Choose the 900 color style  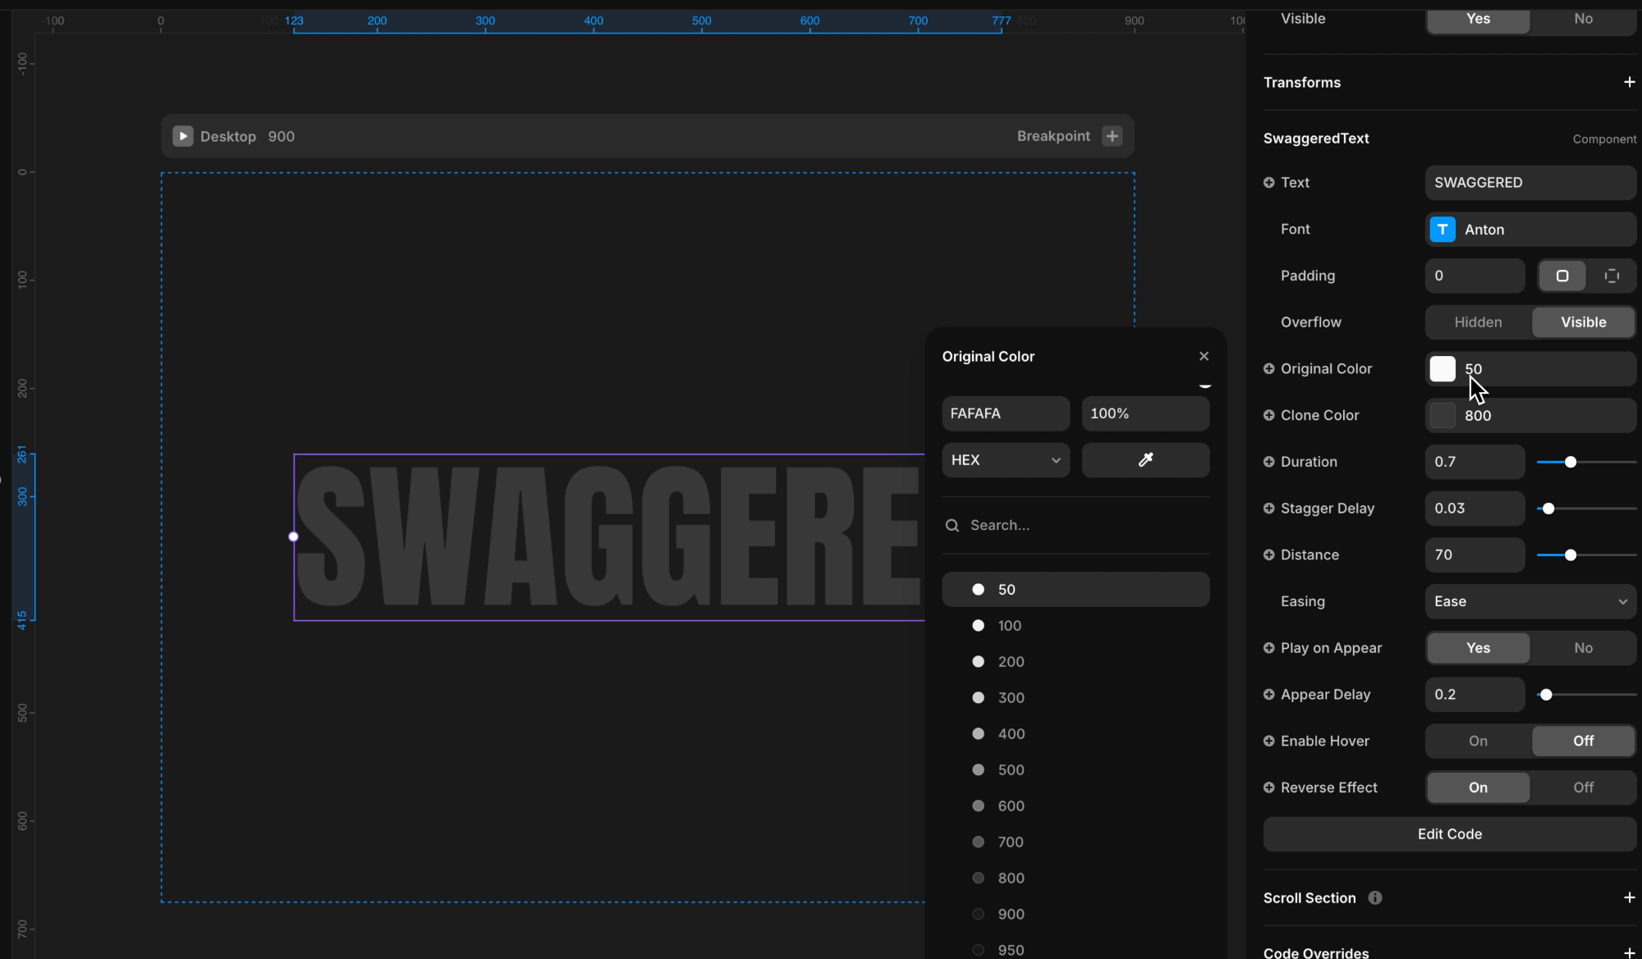(1011, 914)
